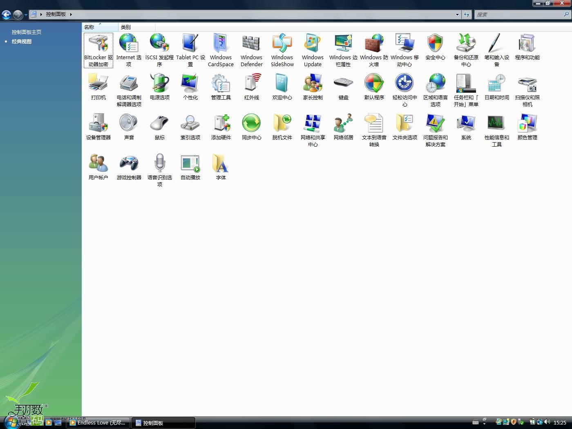572x429 pixels.
Task: Open Windows SideShow icon
Action: (x=282, y=44)
